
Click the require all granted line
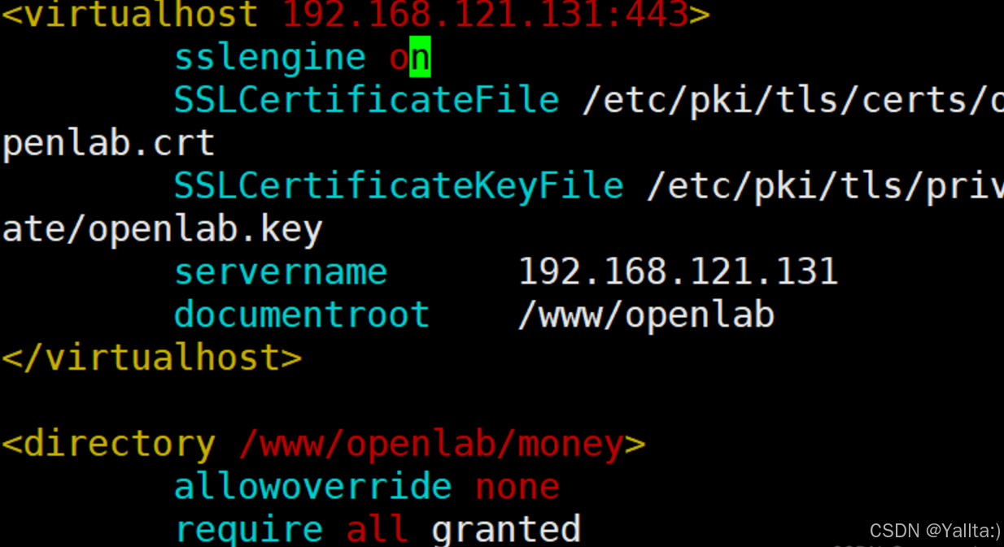[x=377, y=527]
